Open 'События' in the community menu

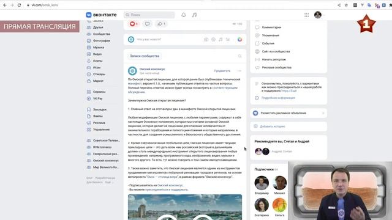coord(268,43)
